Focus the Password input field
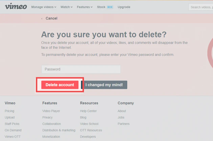 click(x=81, y=69)
